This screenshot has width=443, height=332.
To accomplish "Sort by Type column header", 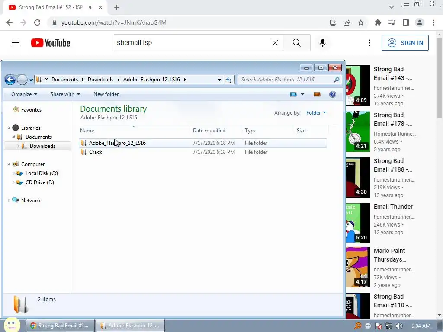I will 268,131.
